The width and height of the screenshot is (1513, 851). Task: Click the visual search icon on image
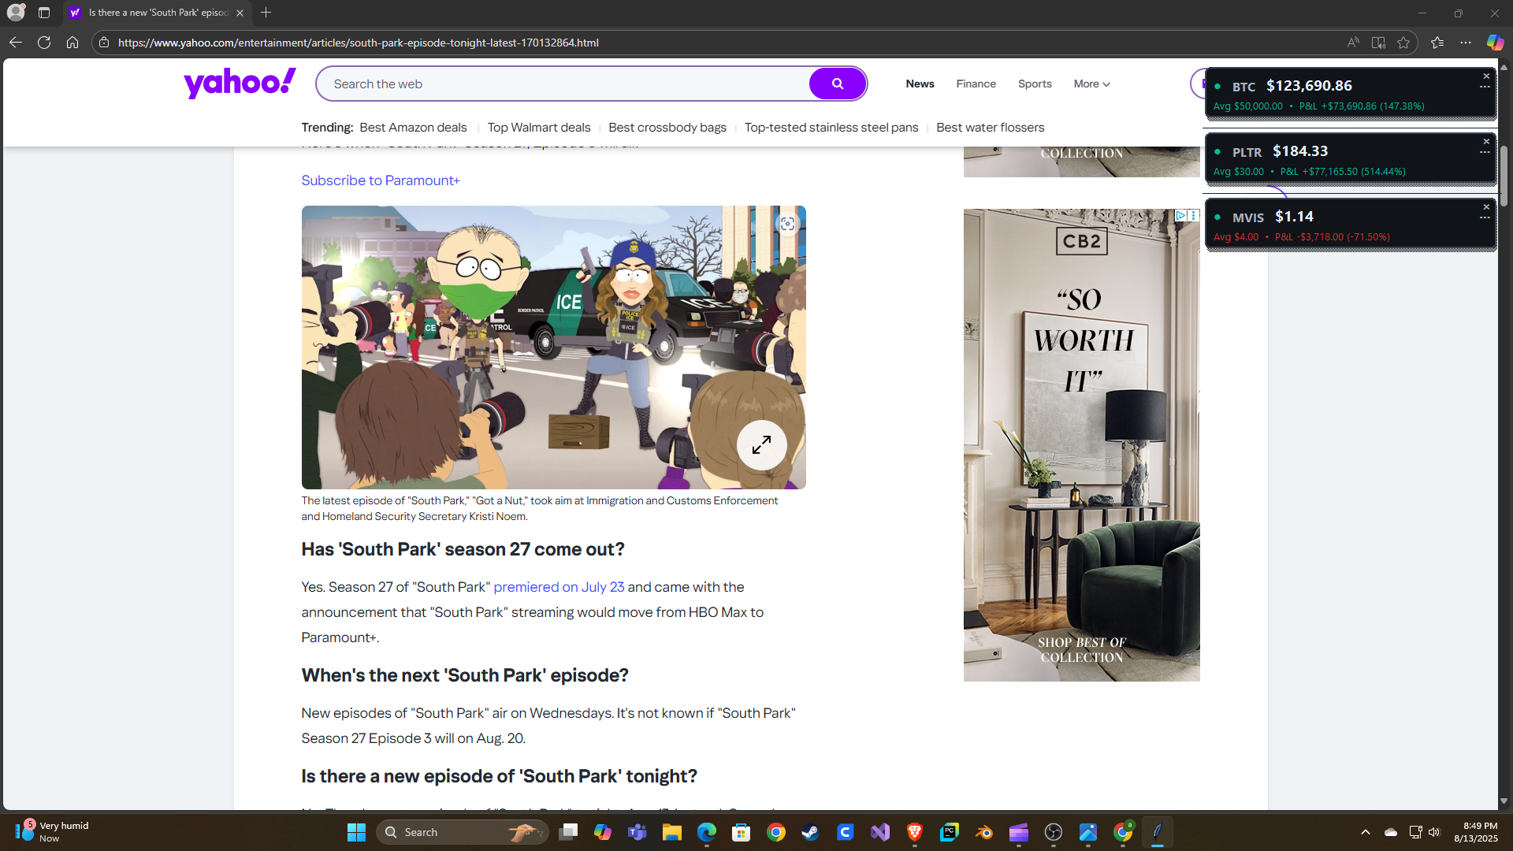coord(787,224)
